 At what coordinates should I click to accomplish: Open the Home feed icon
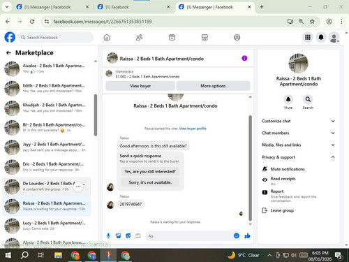[107, 37]
